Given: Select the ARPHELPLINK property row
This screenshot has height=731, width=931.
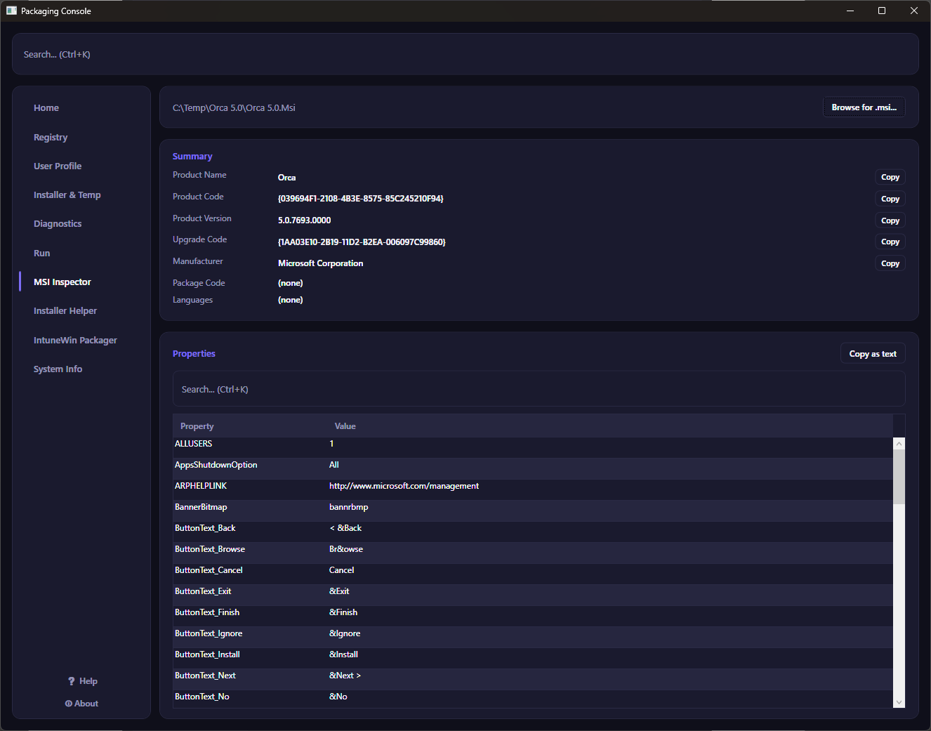Looking at the screenshot, I should pyautogui.click(x=533, y=486).
